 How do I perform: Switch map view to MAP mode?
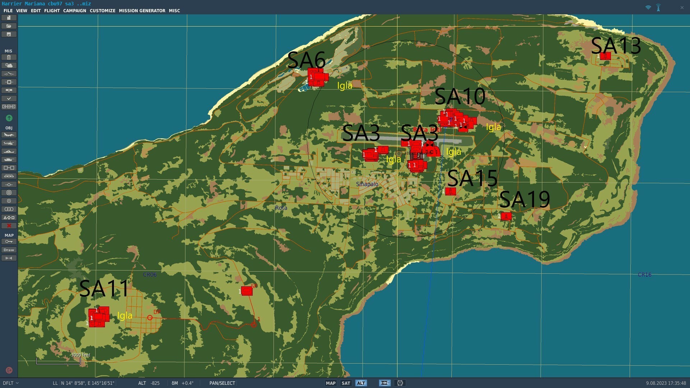click(331, 383)
